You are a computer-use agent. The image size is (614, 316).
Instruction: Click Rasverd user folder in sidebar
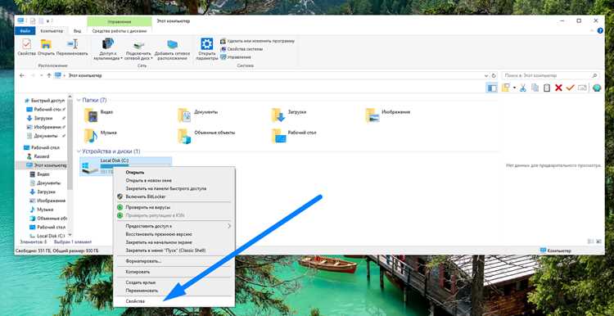pyautogui.click(x=38, y=156)
